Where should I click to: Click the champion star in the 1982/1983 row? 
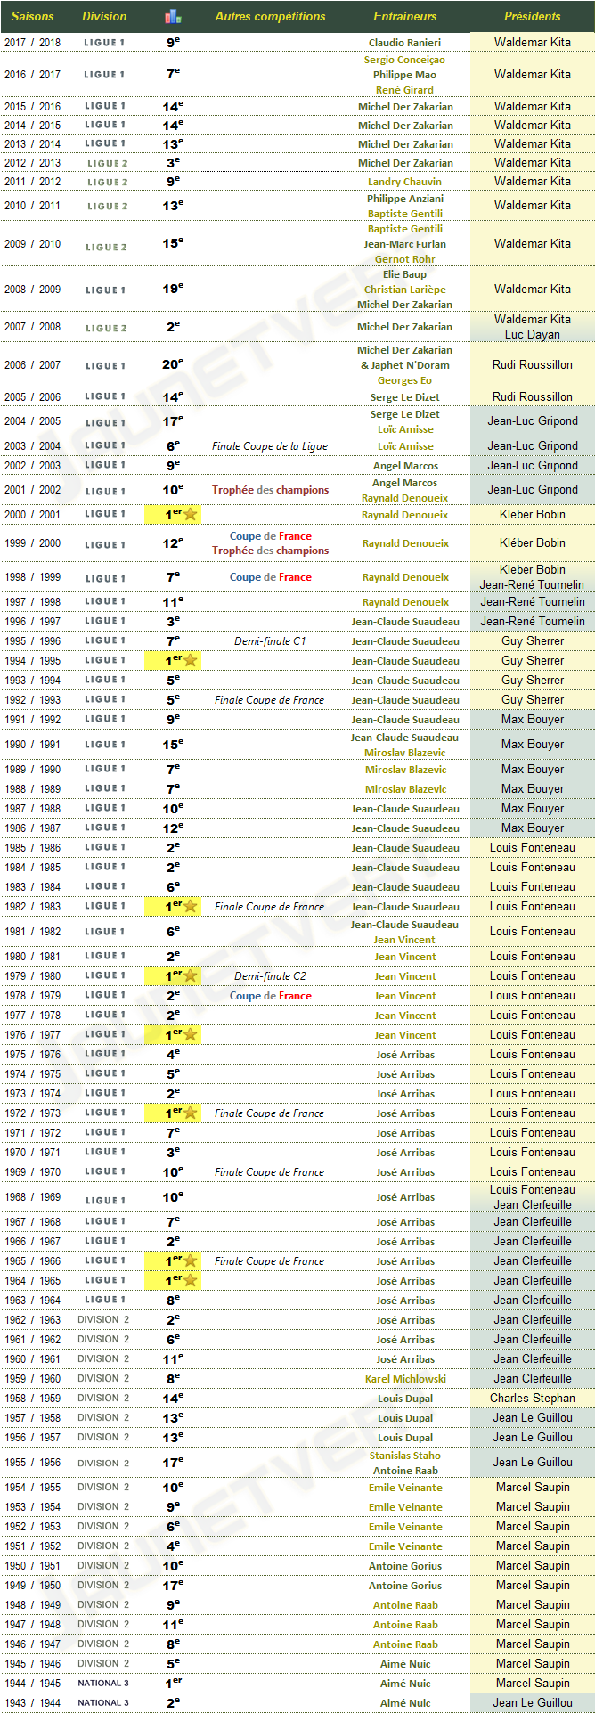pos(190,907)
